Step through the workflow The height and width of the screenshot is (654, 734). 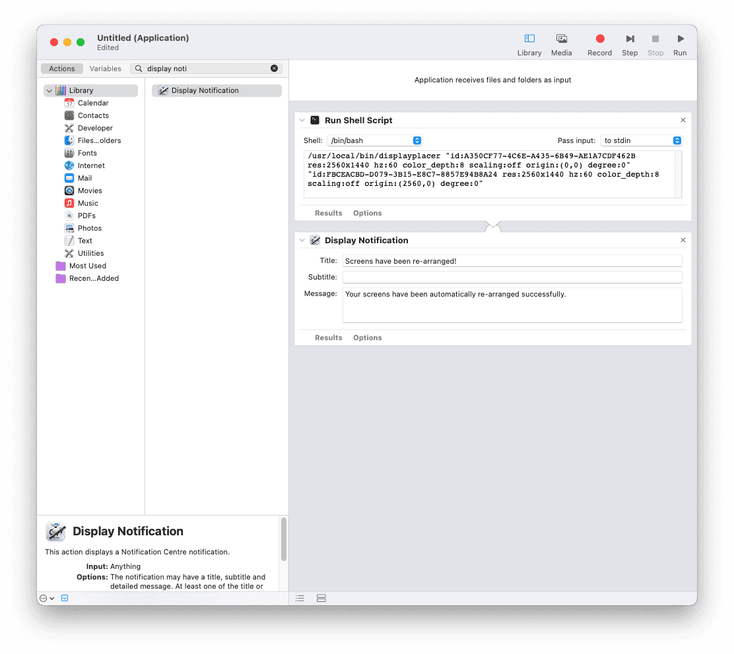[x=630, y=44]
